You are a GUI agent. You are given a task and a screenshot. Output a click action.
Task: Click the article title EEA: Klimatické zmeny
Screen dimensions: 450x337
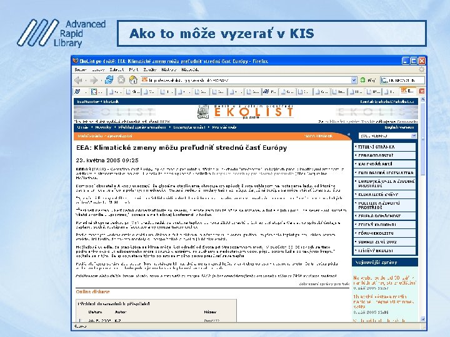point(181,148)
